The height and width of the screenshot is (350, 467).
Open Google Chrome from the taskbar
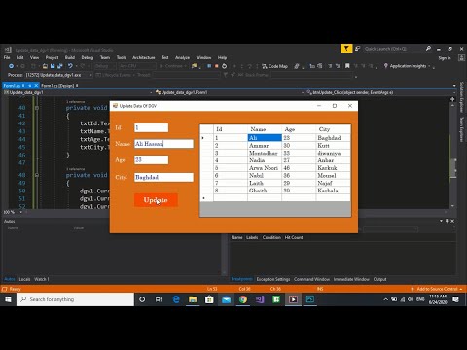(x=243, y=299)
